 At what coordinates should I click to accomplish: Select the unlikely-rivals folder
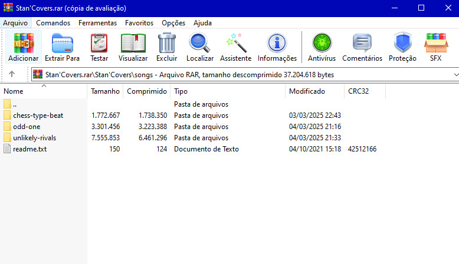[34, 138]
